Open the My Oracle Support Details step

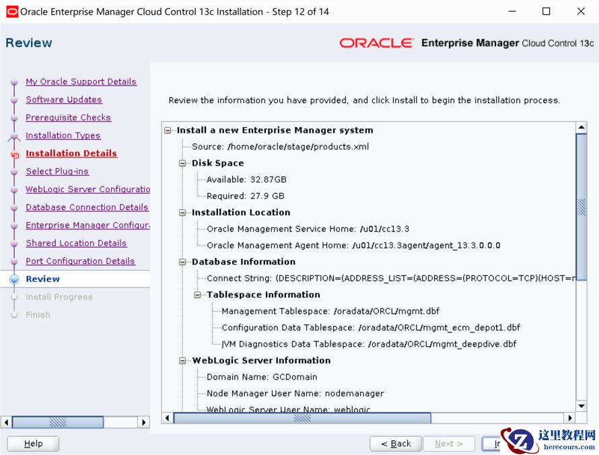coord(81,81)
